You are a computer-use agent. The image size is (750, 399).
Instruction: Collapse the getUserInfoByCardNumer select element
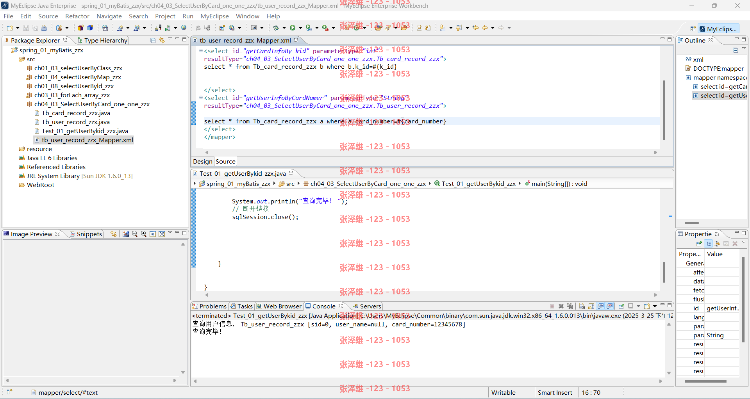201,98
